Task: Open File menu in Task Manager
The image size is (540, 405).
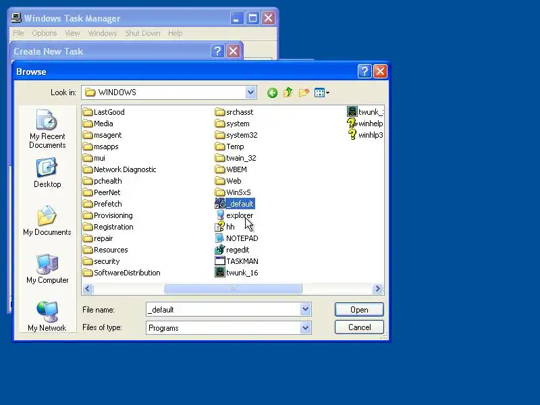Action: (x=18, y=33)
